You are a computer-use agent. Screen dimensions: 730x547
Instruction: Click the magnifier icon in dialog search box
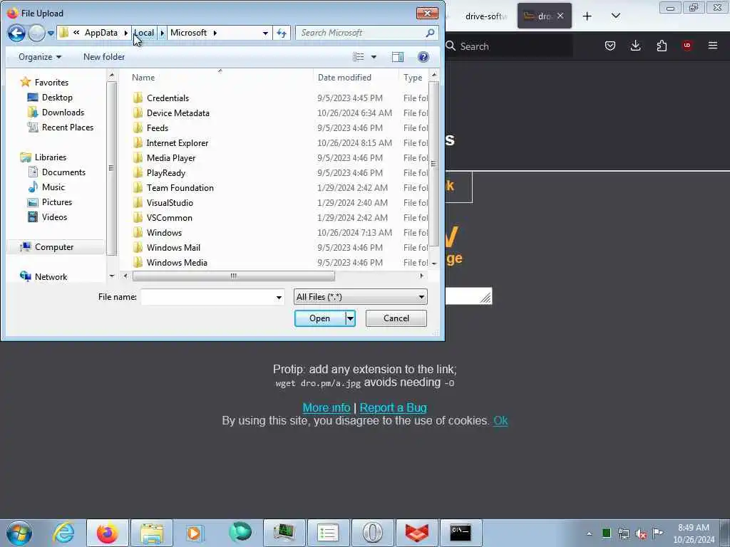pyautogui.click(x=430, y=33)
